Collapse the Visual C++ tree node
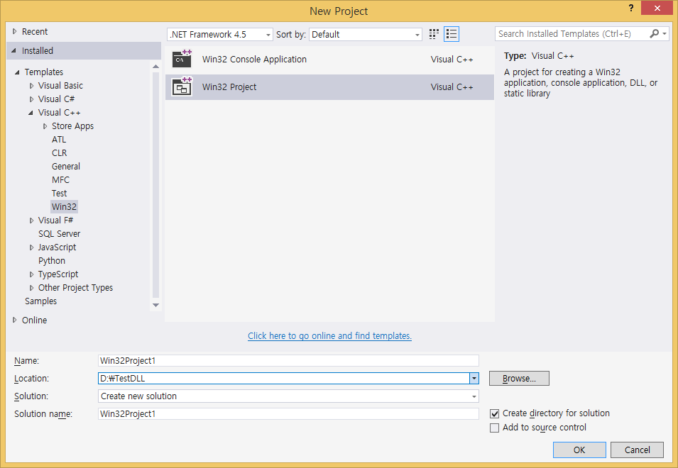Screen dimensions: 678x468 31,113
